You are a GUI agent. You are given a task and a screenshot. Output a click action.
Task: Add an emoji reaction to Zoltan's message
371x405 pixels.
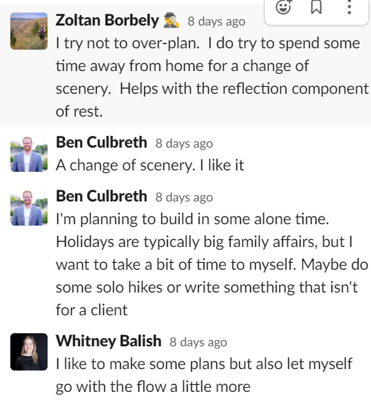tap(283, 7)
